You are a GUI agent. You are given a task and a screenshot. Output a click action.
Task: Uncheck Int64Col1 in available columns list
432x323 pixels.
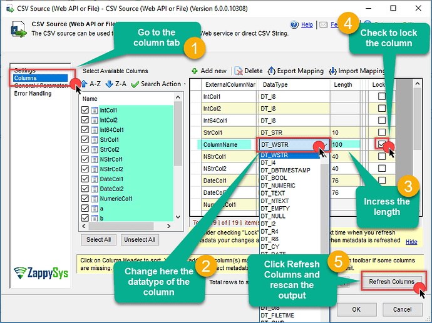pyautogui.click(x=85, y=130)
